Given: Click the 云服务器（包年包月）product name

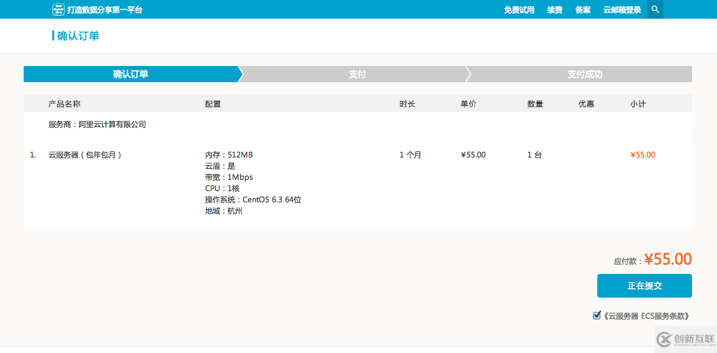Looking at the screenshot, I should (85, 155).
